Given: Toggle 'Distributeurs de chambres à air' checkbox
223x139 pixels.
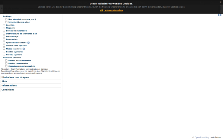Looking at the screenshot, I should coord(4,34).
